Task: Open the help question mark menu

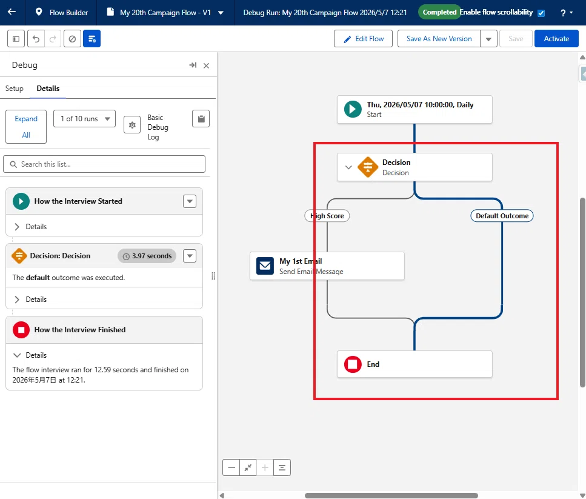Action: (566, 13)
